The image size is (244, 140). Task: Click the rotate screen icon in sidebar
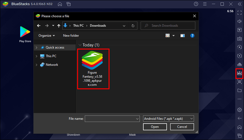[239, 56]
